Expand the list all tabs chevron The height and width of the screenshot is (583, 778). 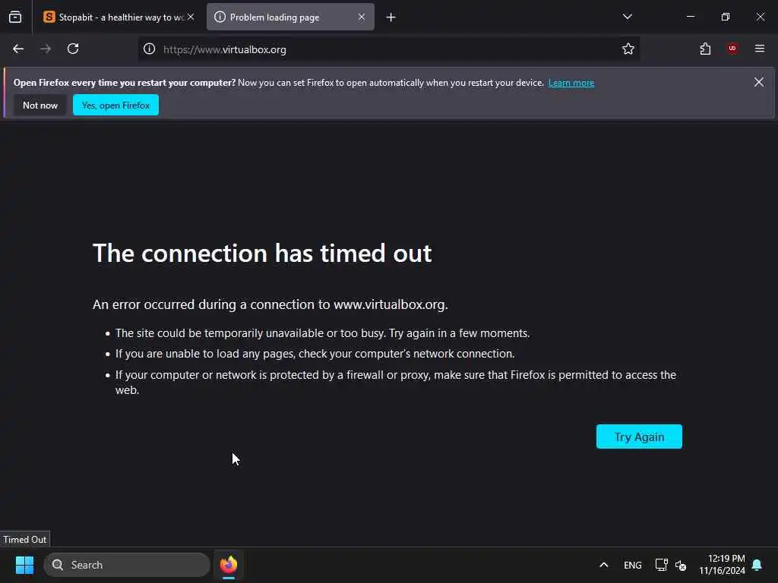pyautogui.click(x=627, y=17)
